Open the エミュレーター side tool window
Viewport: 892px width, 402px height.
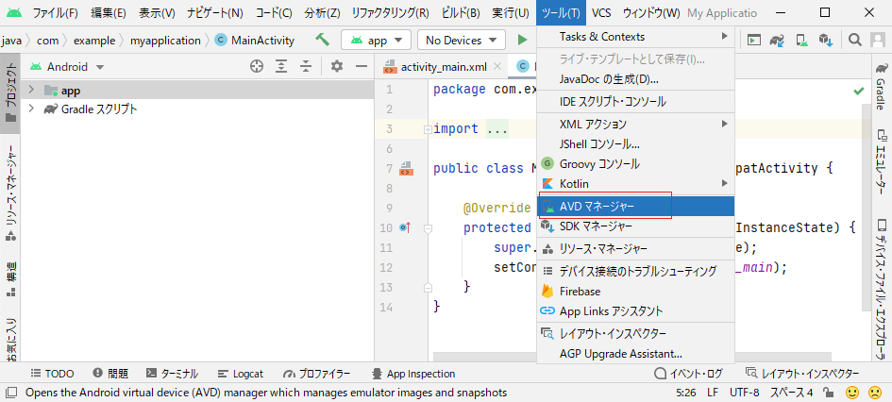880,163
